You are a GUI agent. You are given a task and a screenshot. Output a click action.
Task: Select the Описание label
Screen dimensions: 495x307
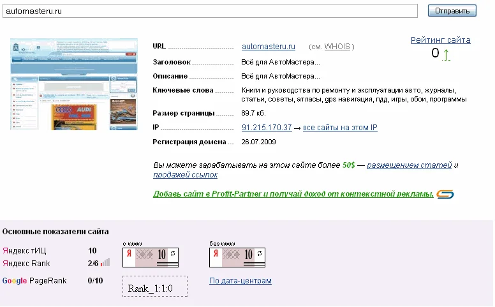[170, 76]
